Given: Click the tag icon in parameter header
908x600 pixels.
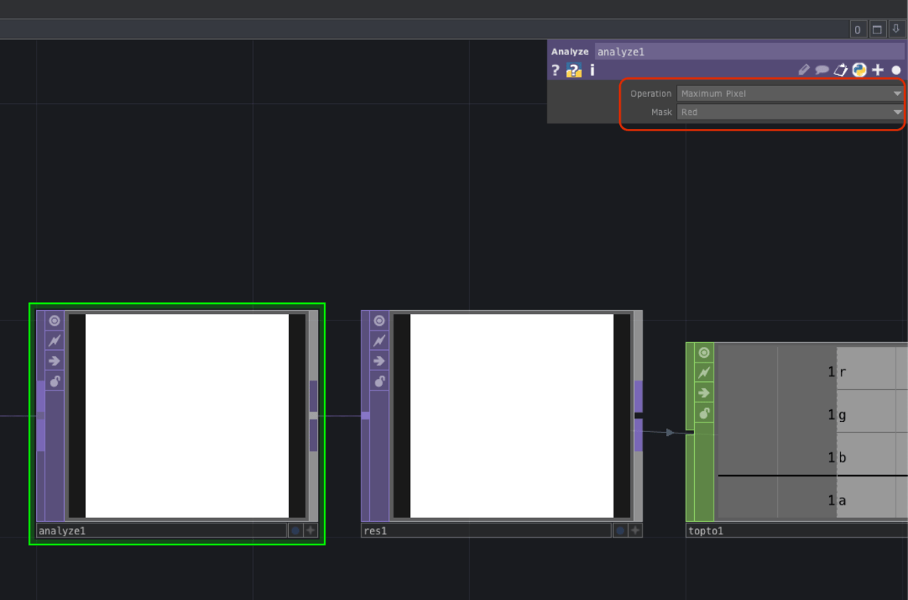Looking at the screenshot, I should click(840, 70).
